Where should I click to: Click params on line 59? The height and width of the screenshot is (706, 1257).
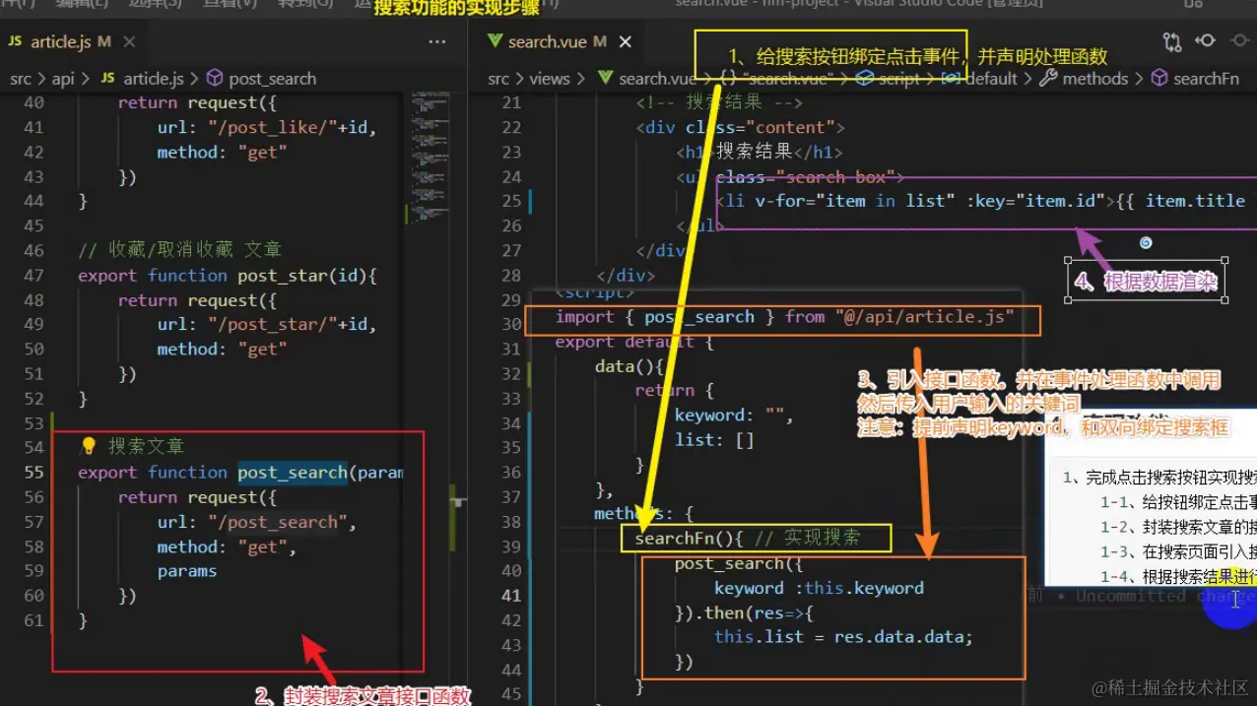coord(187,571)
